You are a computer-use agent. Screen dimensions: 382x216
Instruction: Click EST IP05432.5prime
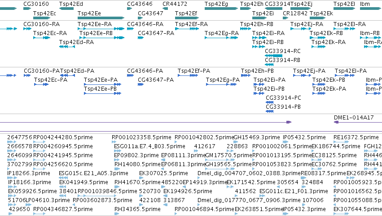coord(304,137)
